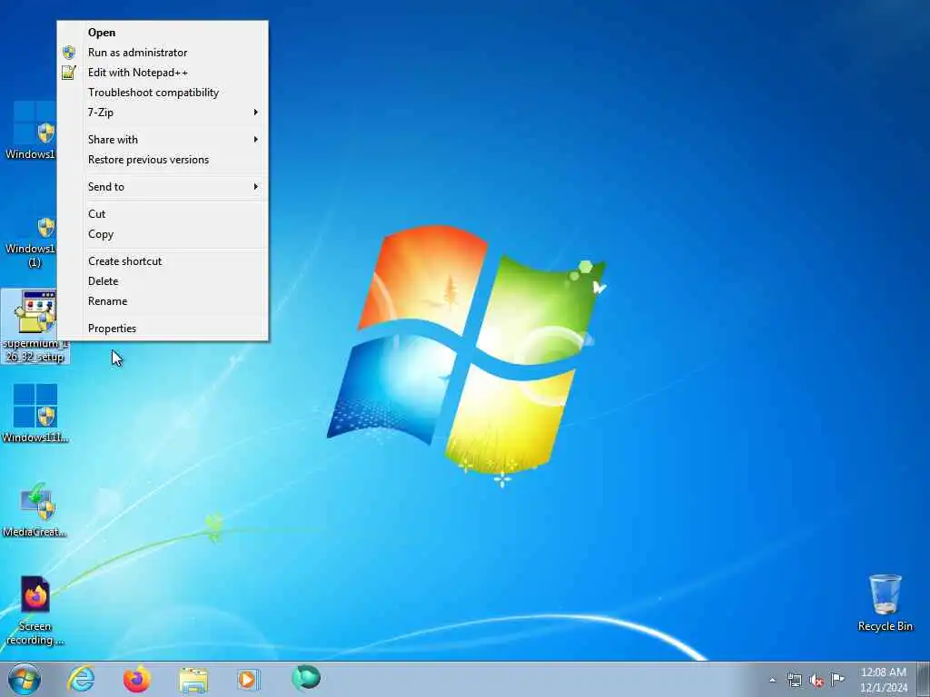Viewport: 930px width, 697px height.
Task: Open Windows Explorer from the taskbar
Action: (193, 680)
